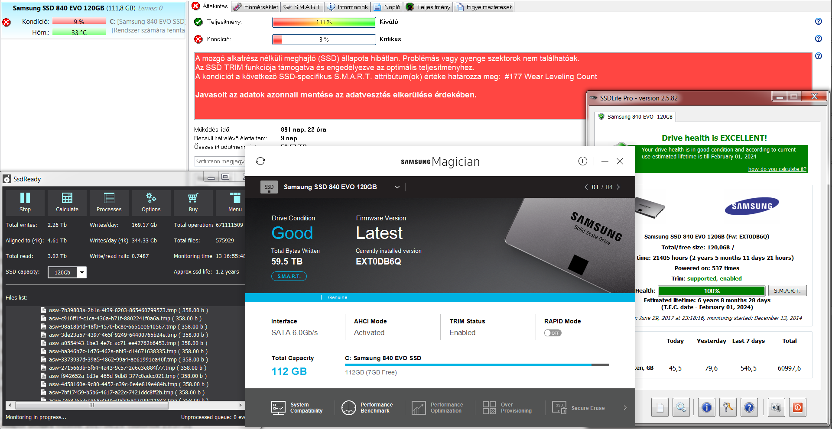Click Total written value 60997,6
Image resolution: width=832 pixels, height=429 pixels.
[x=789, y=368]
